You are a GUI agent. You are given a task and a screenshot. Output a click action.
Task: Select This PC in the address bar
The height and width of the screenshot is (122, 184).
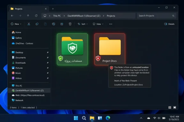pyautogui.click(x=57, y=16)
